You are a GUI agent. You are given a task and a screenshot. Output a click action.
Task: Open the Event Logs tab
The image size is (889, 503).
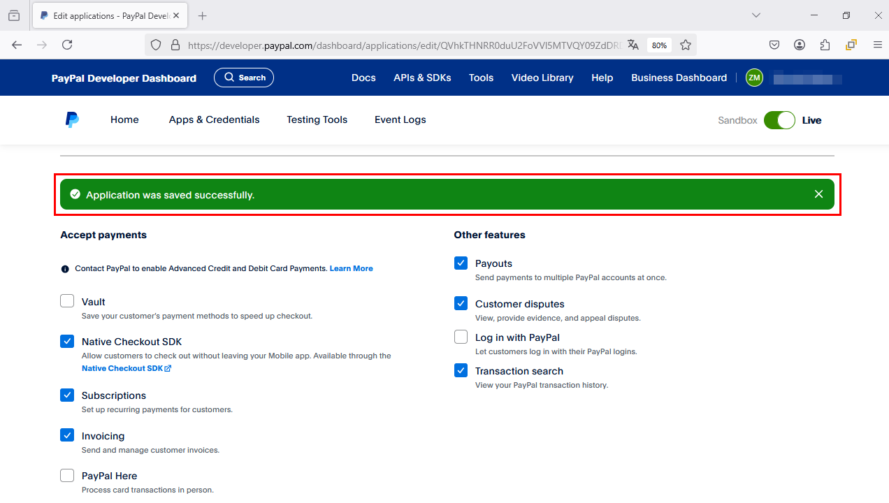coord(400,119)
